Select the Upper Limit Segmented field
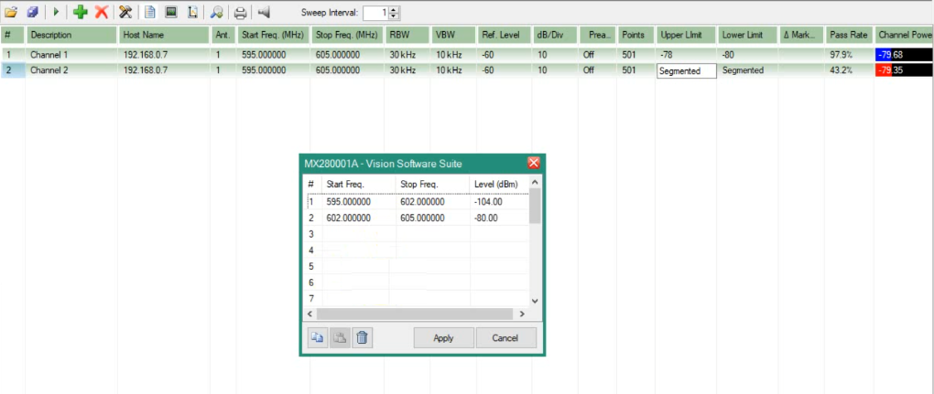Viewport: 934px width, 394px height. click(686, 70)
